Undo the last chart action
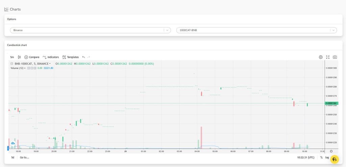 pyautogui.click(x=83, y=57)
